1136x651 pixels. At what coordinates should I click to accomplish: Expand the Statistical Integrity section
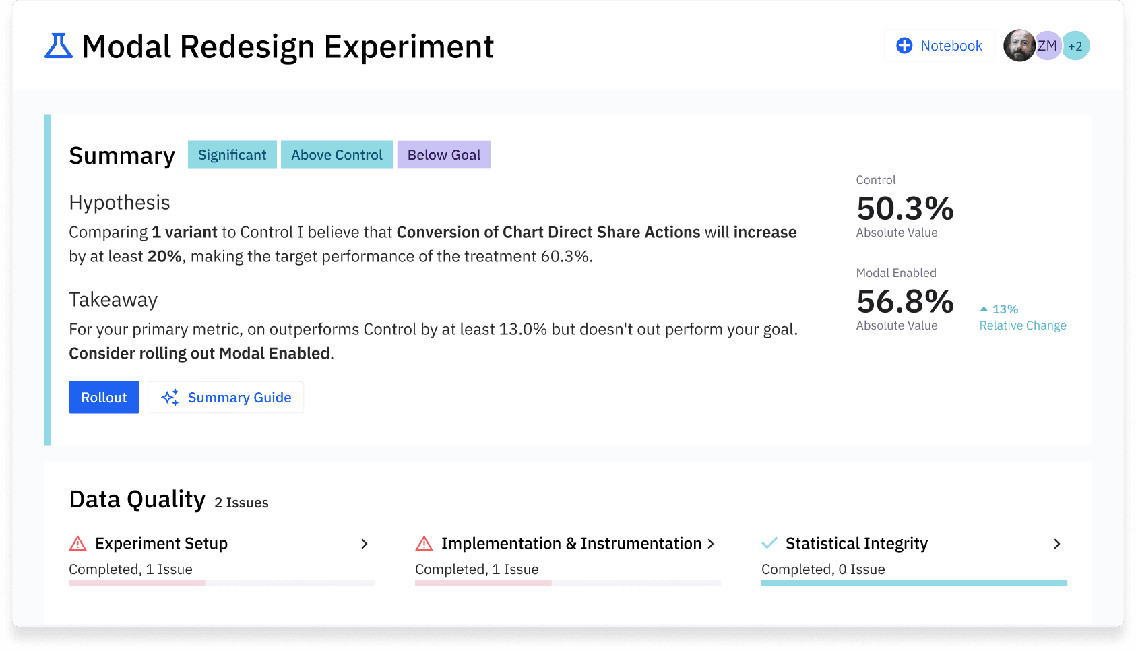click(x=1057, y=543)
